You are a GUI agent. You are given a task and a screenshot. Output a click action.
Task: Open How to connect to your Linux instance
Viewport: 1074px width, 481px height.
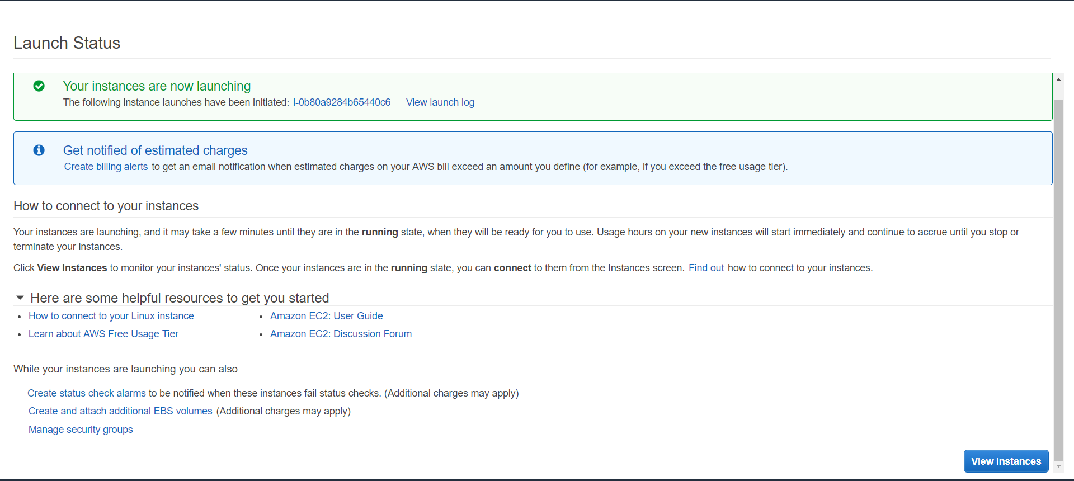coord(111,316)
